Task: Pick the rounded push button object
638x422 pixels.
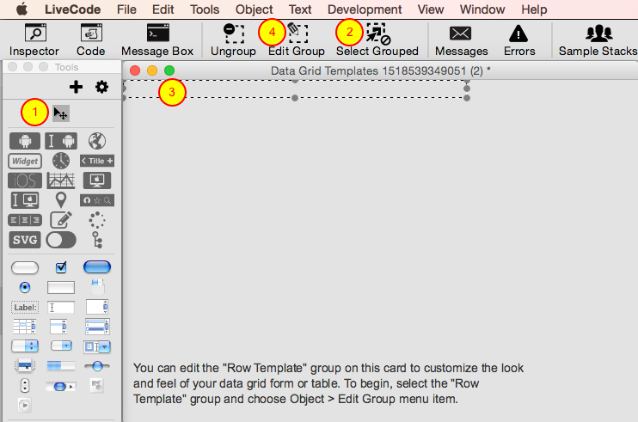Action: click(x=25, y=267)
